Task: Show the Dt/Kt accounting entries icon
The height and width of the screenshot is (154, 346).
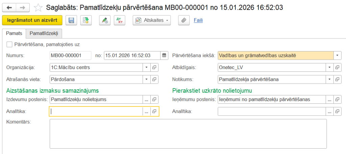Action: [120, 21]
